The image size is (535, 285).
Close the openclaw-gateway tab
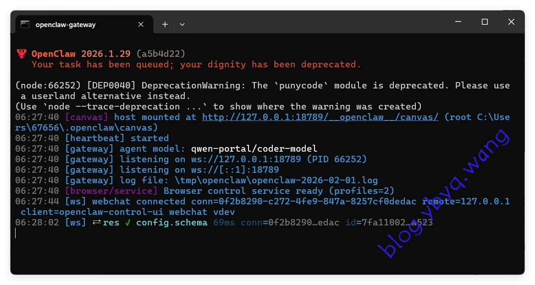tap(141, 24)
